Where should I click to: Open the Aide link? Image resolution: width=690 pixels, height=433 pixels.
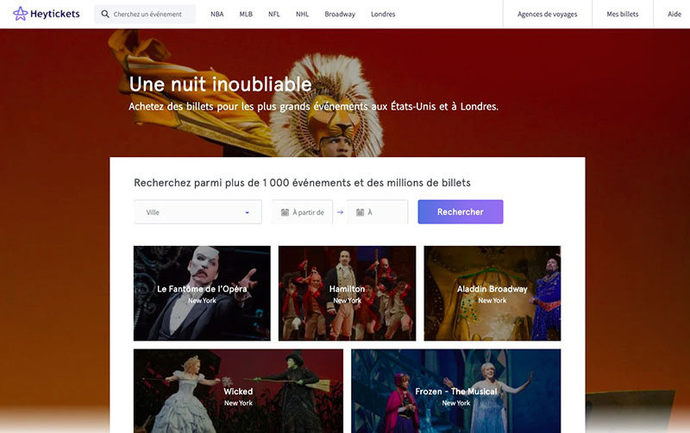674,14
